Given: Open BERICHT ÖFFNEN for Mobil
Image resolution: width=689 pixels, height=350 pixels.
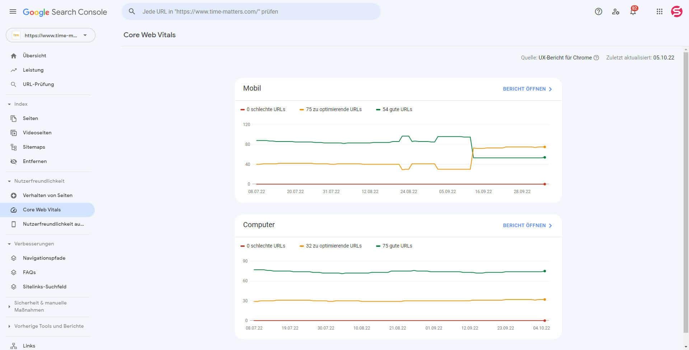Looking at the screenshot, I should point(527,89).
